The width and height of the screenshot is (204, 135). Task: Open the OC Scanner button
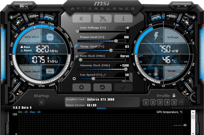[24, 6]
